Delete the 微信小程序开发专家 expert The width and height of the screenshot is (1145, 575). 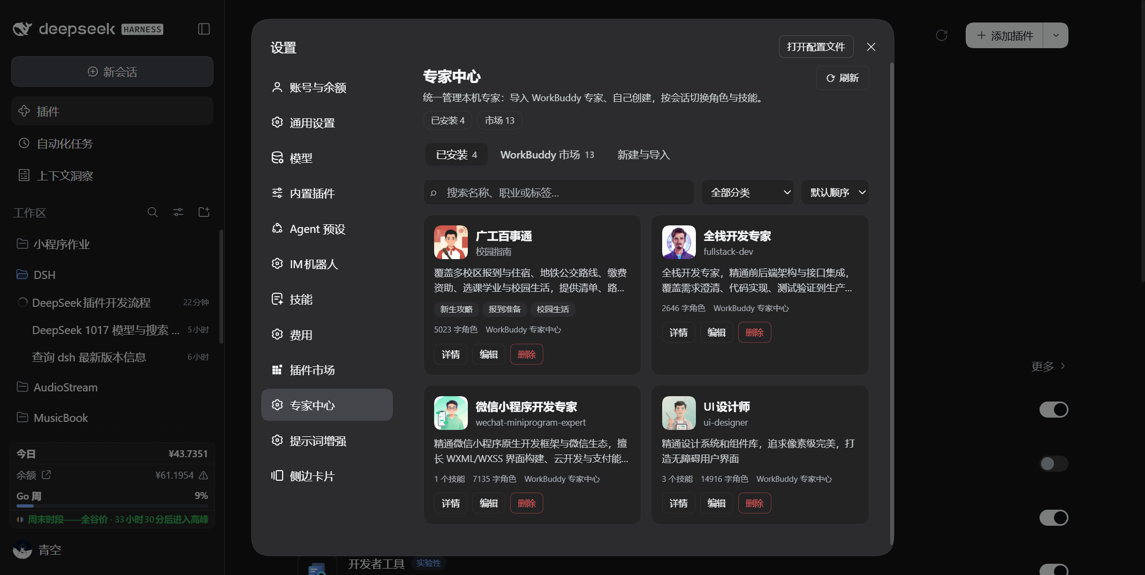click(x=527, y=503)
